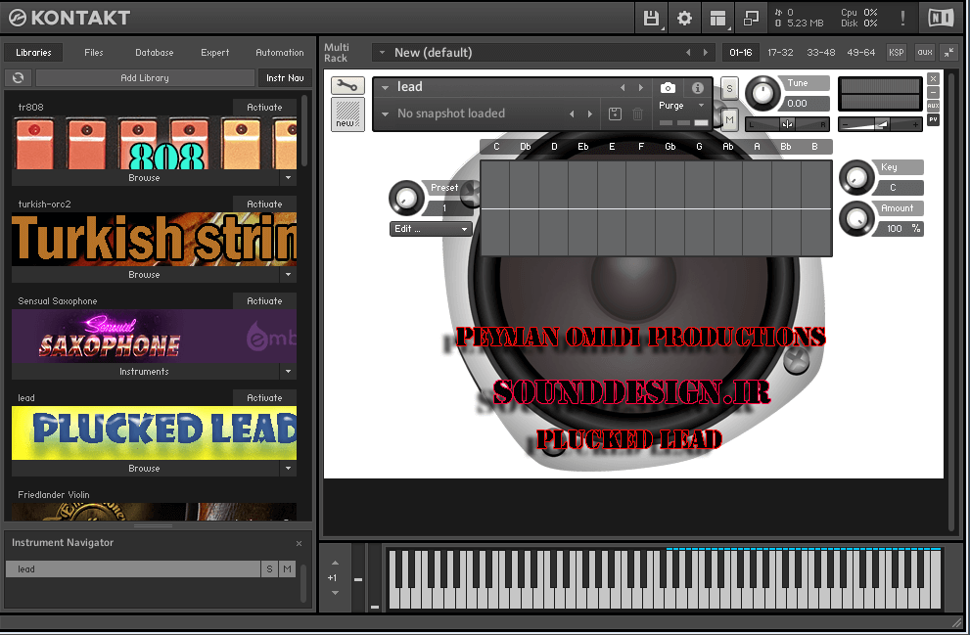Toggle the Instr Nav panel

pos(285,78)
